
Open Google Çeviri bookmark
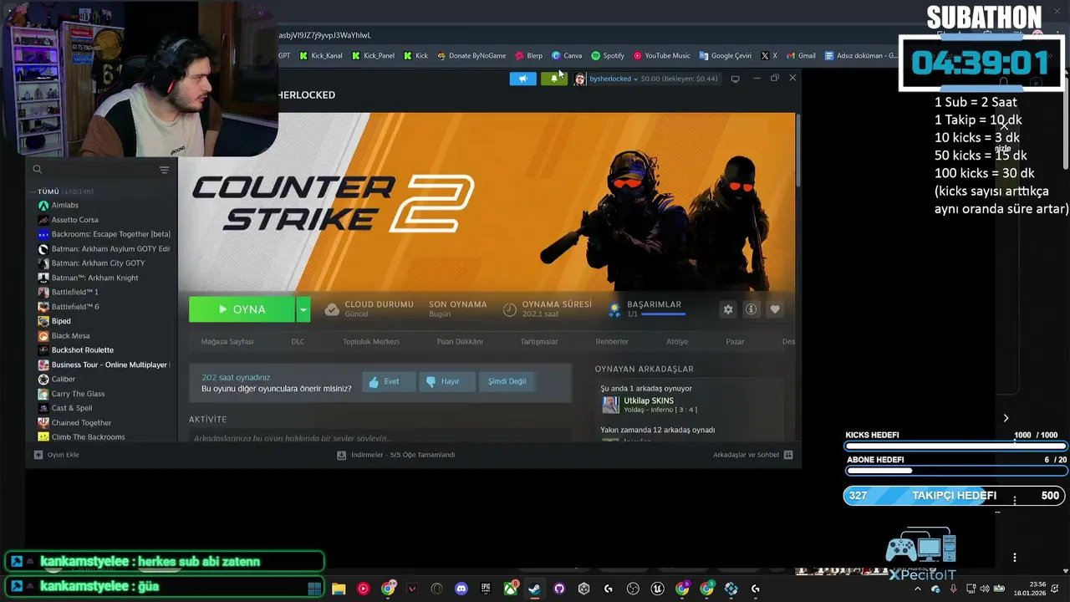point(726,56)
